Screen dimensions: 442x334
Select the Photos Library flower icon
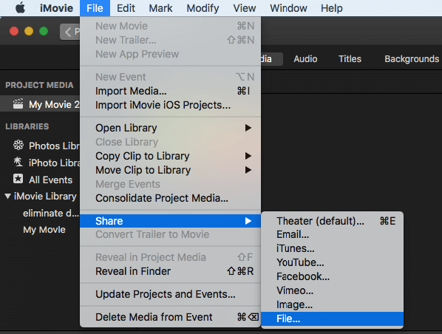18,145
